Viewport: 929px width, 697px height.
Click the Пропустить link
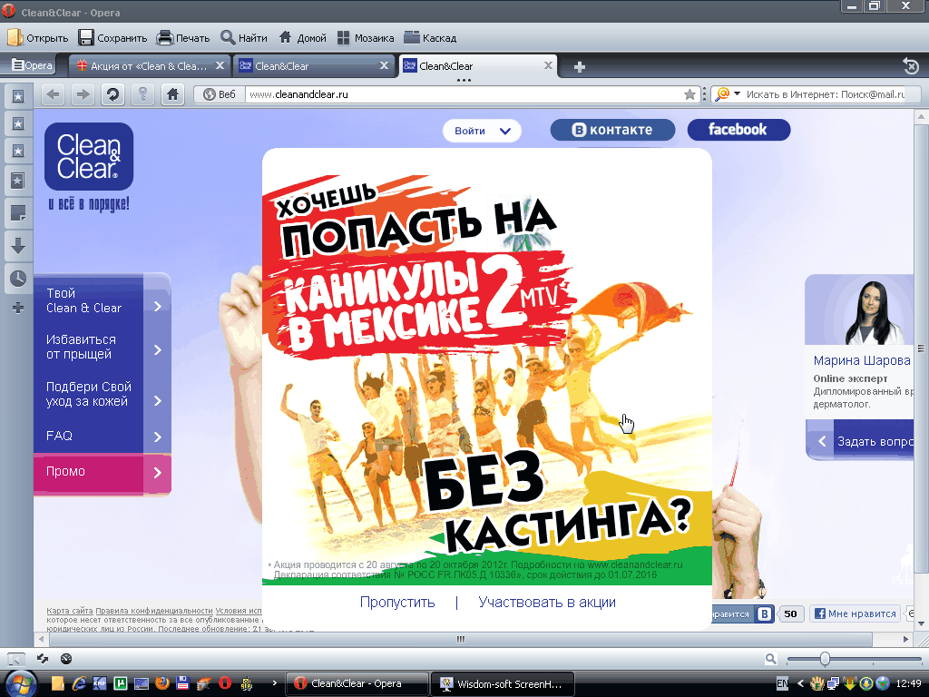pos(397,603)
